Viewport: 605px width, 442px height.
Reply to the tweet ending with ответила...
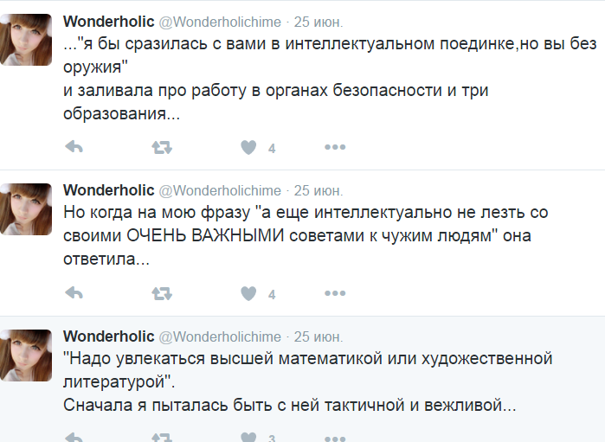click(x=74, y=293)
